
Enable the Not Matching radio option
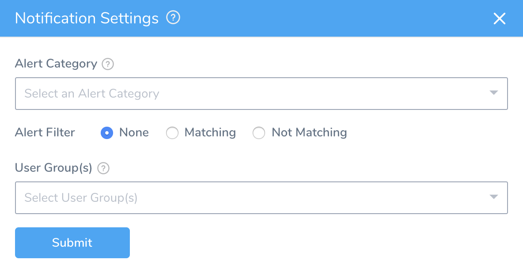coord(259,133)
